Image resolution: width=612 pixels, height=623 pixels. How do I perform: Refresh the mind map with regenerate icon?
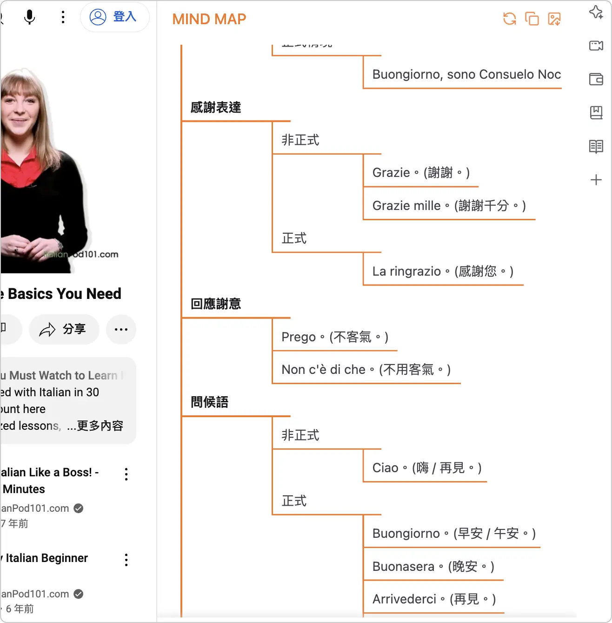(510, 19)
